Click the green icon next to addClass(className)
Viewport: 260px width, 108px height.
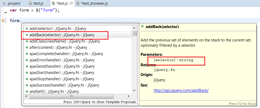27,41
